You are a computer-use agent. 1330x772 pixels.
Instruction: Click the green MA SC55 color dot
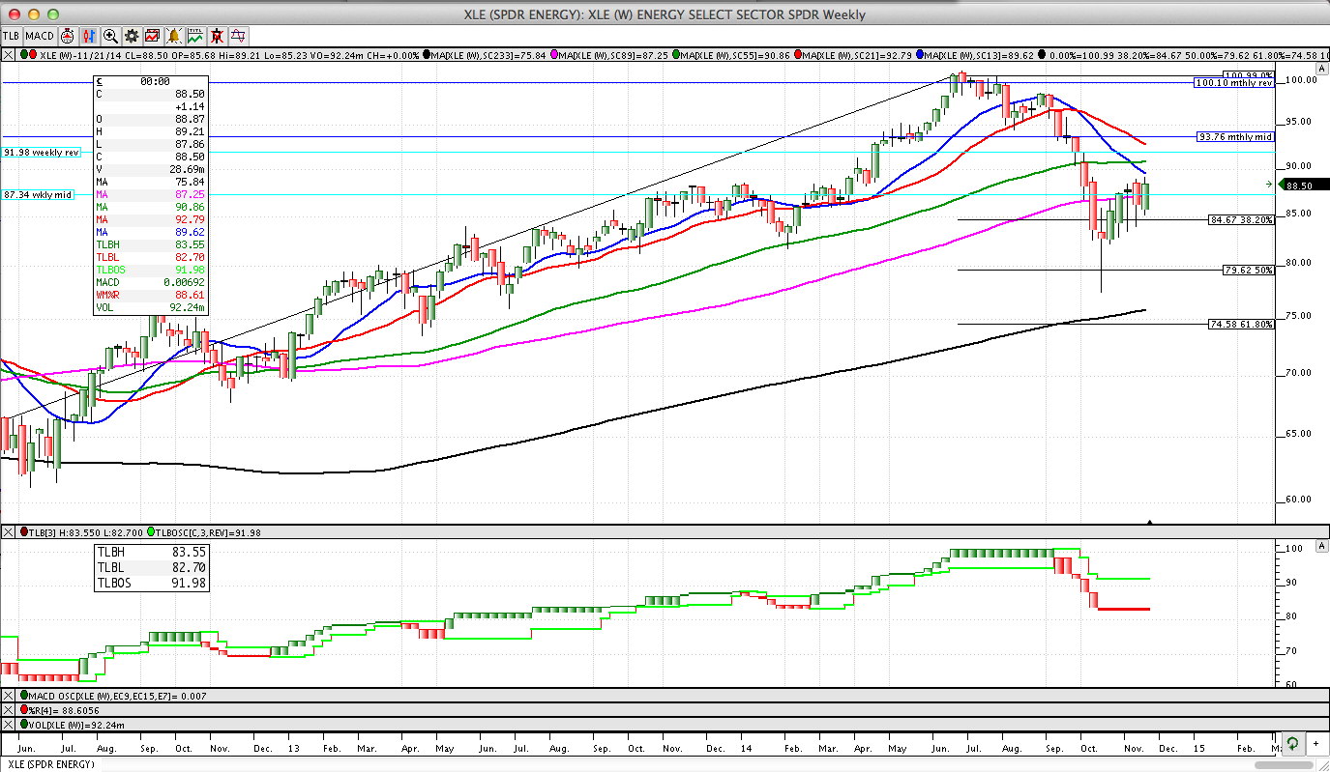[x=676, y=55]
